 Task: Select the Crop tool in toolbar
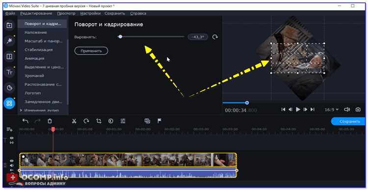coord(99,121)
